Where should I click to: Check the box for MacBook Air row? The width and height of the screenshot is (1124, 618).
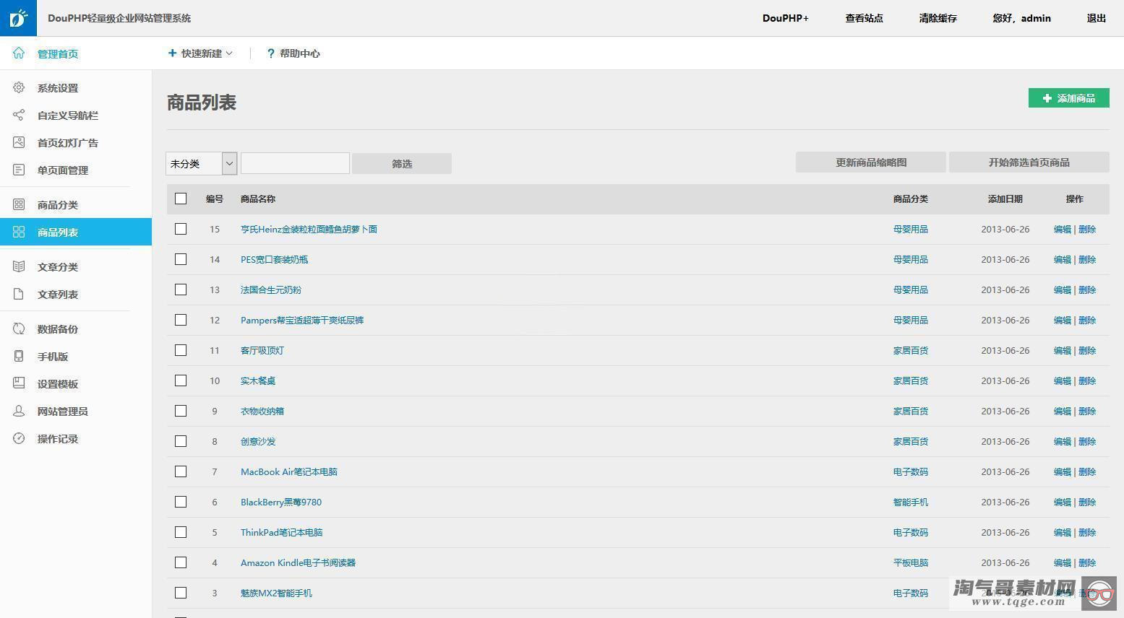(181, 471)
